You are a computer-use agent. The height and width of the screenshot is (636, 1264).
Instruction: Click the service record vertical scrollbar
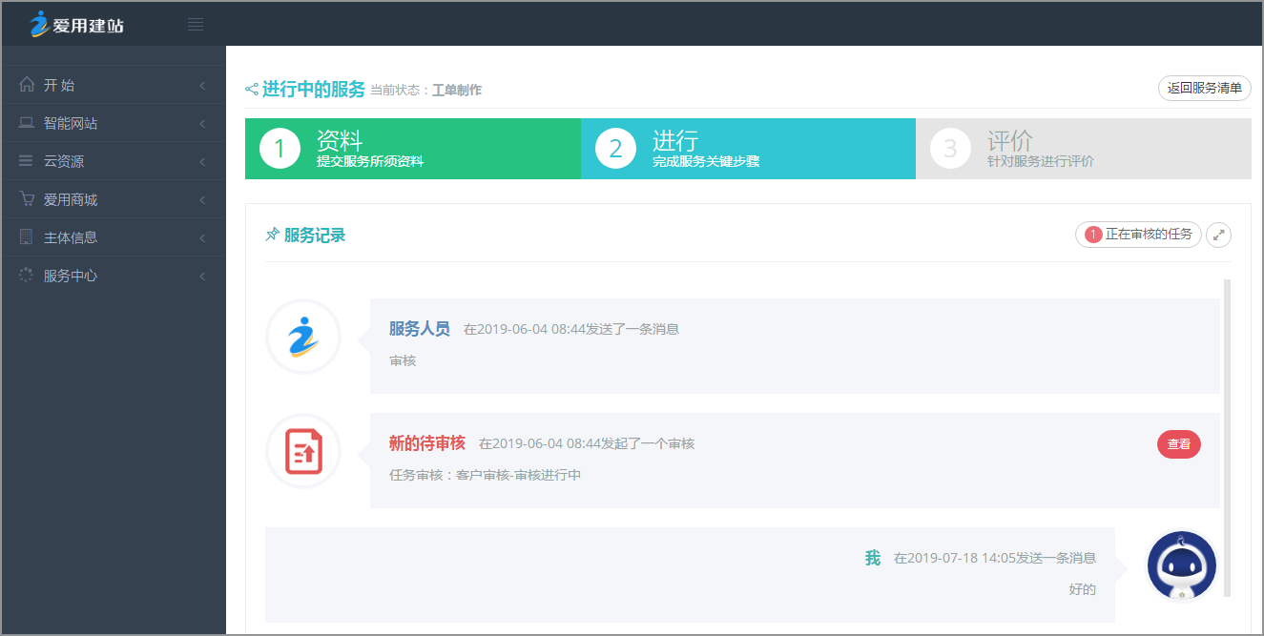pos(1227,438)
